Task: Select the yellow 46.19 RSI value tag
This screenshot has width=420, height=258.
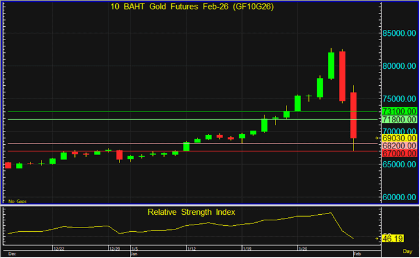Action: tap(394, 239)
